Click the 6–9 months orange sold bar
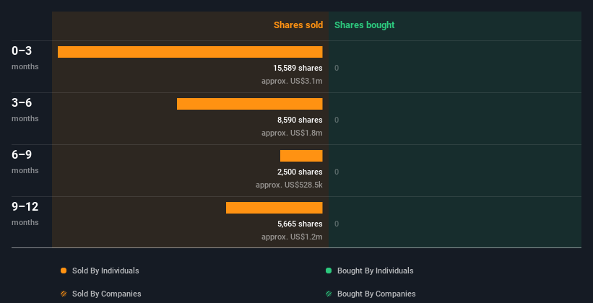The image size is (593, 303). [x=301, y=156]
